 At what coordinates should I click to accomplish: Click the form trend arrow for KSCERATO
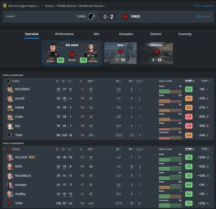207,89
